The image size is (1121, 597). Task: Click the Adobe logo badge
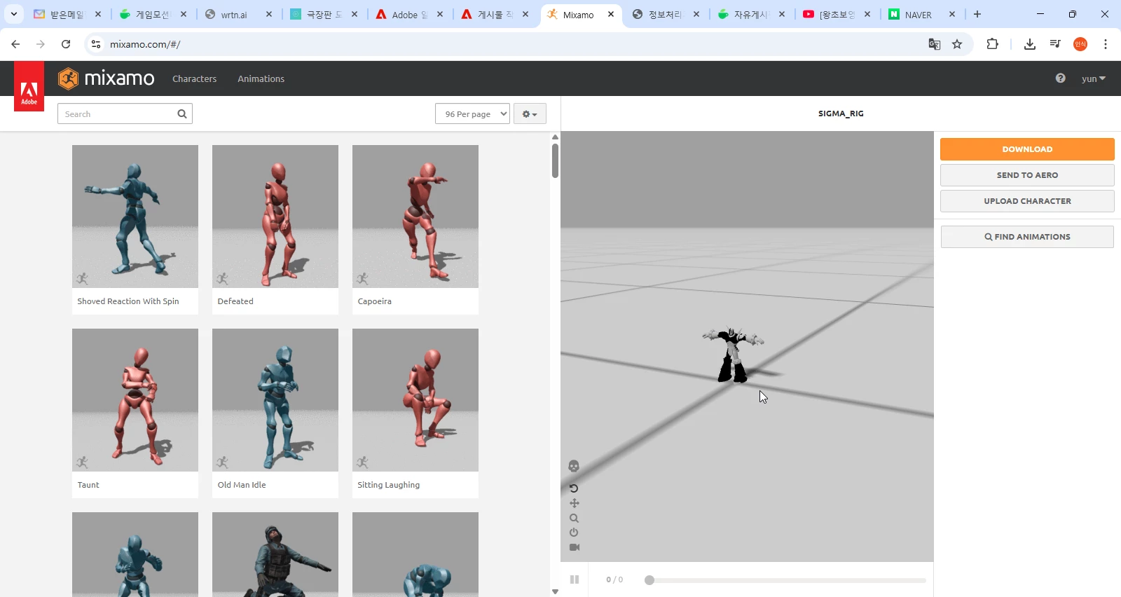tap(29, 87)
